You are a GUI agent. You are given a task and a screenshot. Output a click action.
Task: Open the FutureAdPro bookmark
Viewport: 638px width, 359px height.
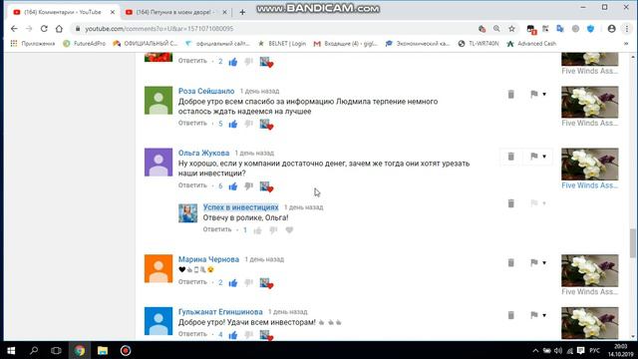tap(84, 44)
